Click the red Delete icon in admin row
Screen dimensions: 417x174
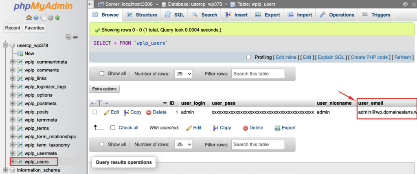149,112
